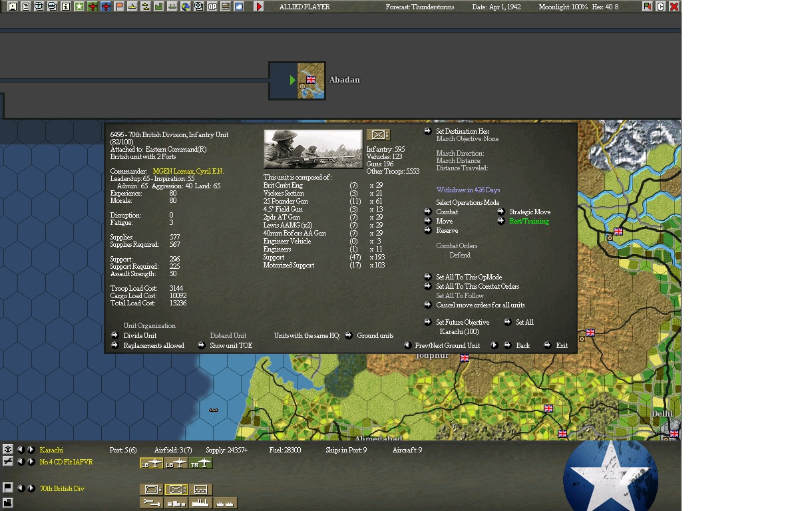Click the 'C' icon at top right

click(x=660, y=7)
